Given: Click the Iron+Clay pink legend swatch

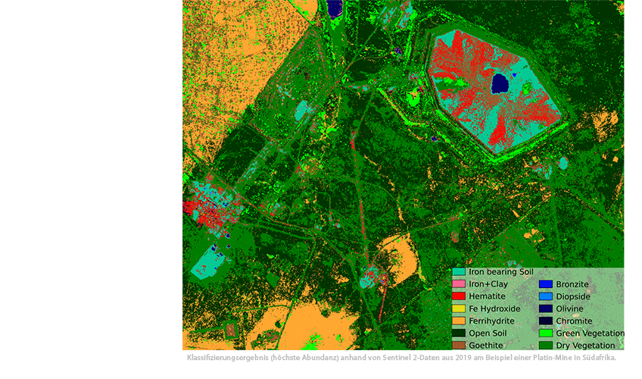Looking at the screenshot, I should (x=459, y=284).
